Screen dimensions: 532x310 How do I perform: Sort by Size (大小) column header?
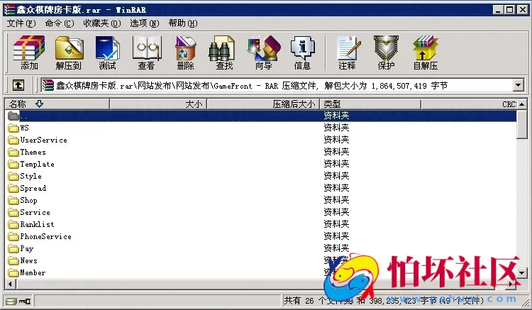158,104
